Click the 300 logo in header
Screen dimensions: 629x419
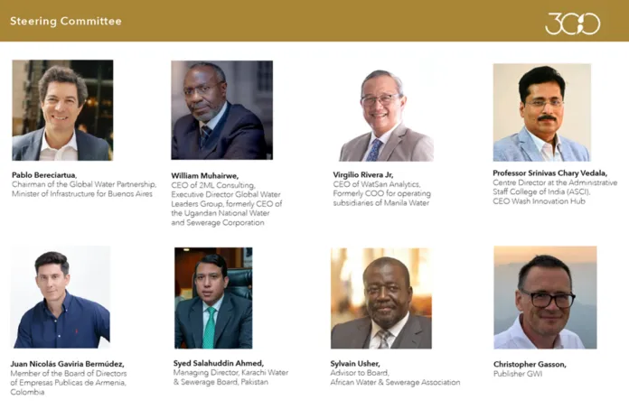pos(572,23)
